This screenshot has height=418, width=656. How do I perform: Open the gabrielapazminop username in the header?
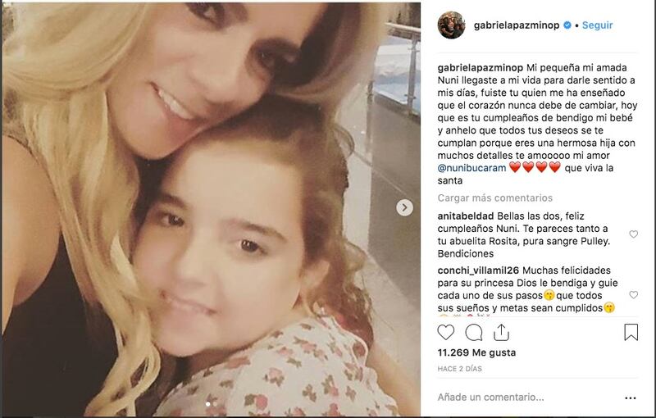(517, 25)
